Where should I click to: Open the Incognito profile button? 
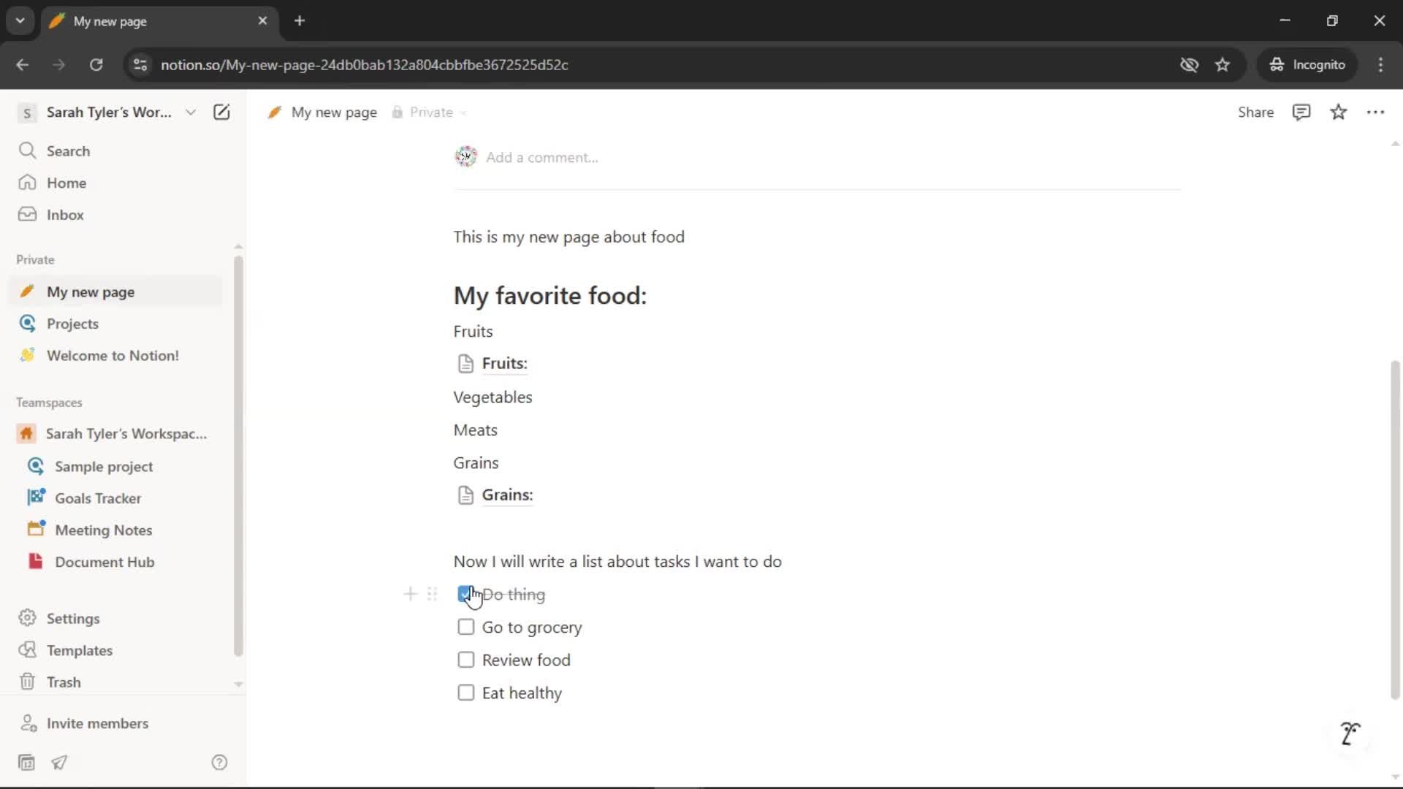coord(1307,64)
